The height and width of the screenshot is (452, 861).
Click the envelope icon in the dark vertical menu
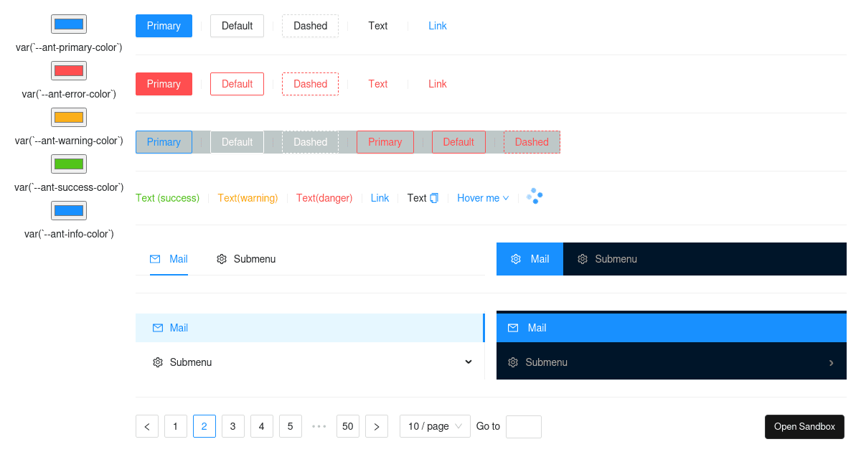pyautogui.click(x=513, y=327)
